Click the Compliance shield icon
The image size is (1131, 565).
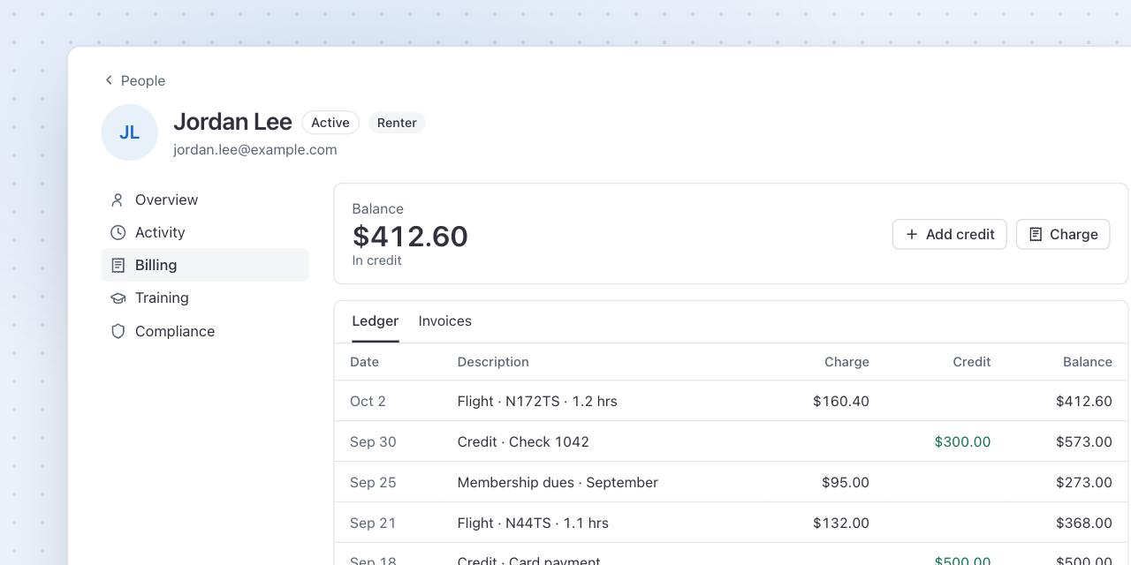pos(118,332)
